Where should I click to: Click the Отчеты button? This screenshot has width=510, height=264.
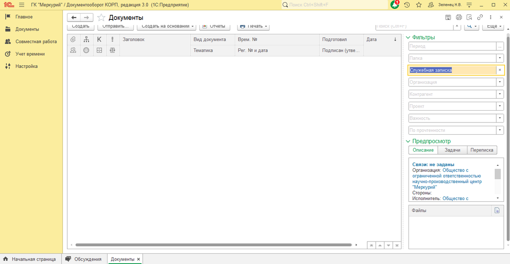215,26
